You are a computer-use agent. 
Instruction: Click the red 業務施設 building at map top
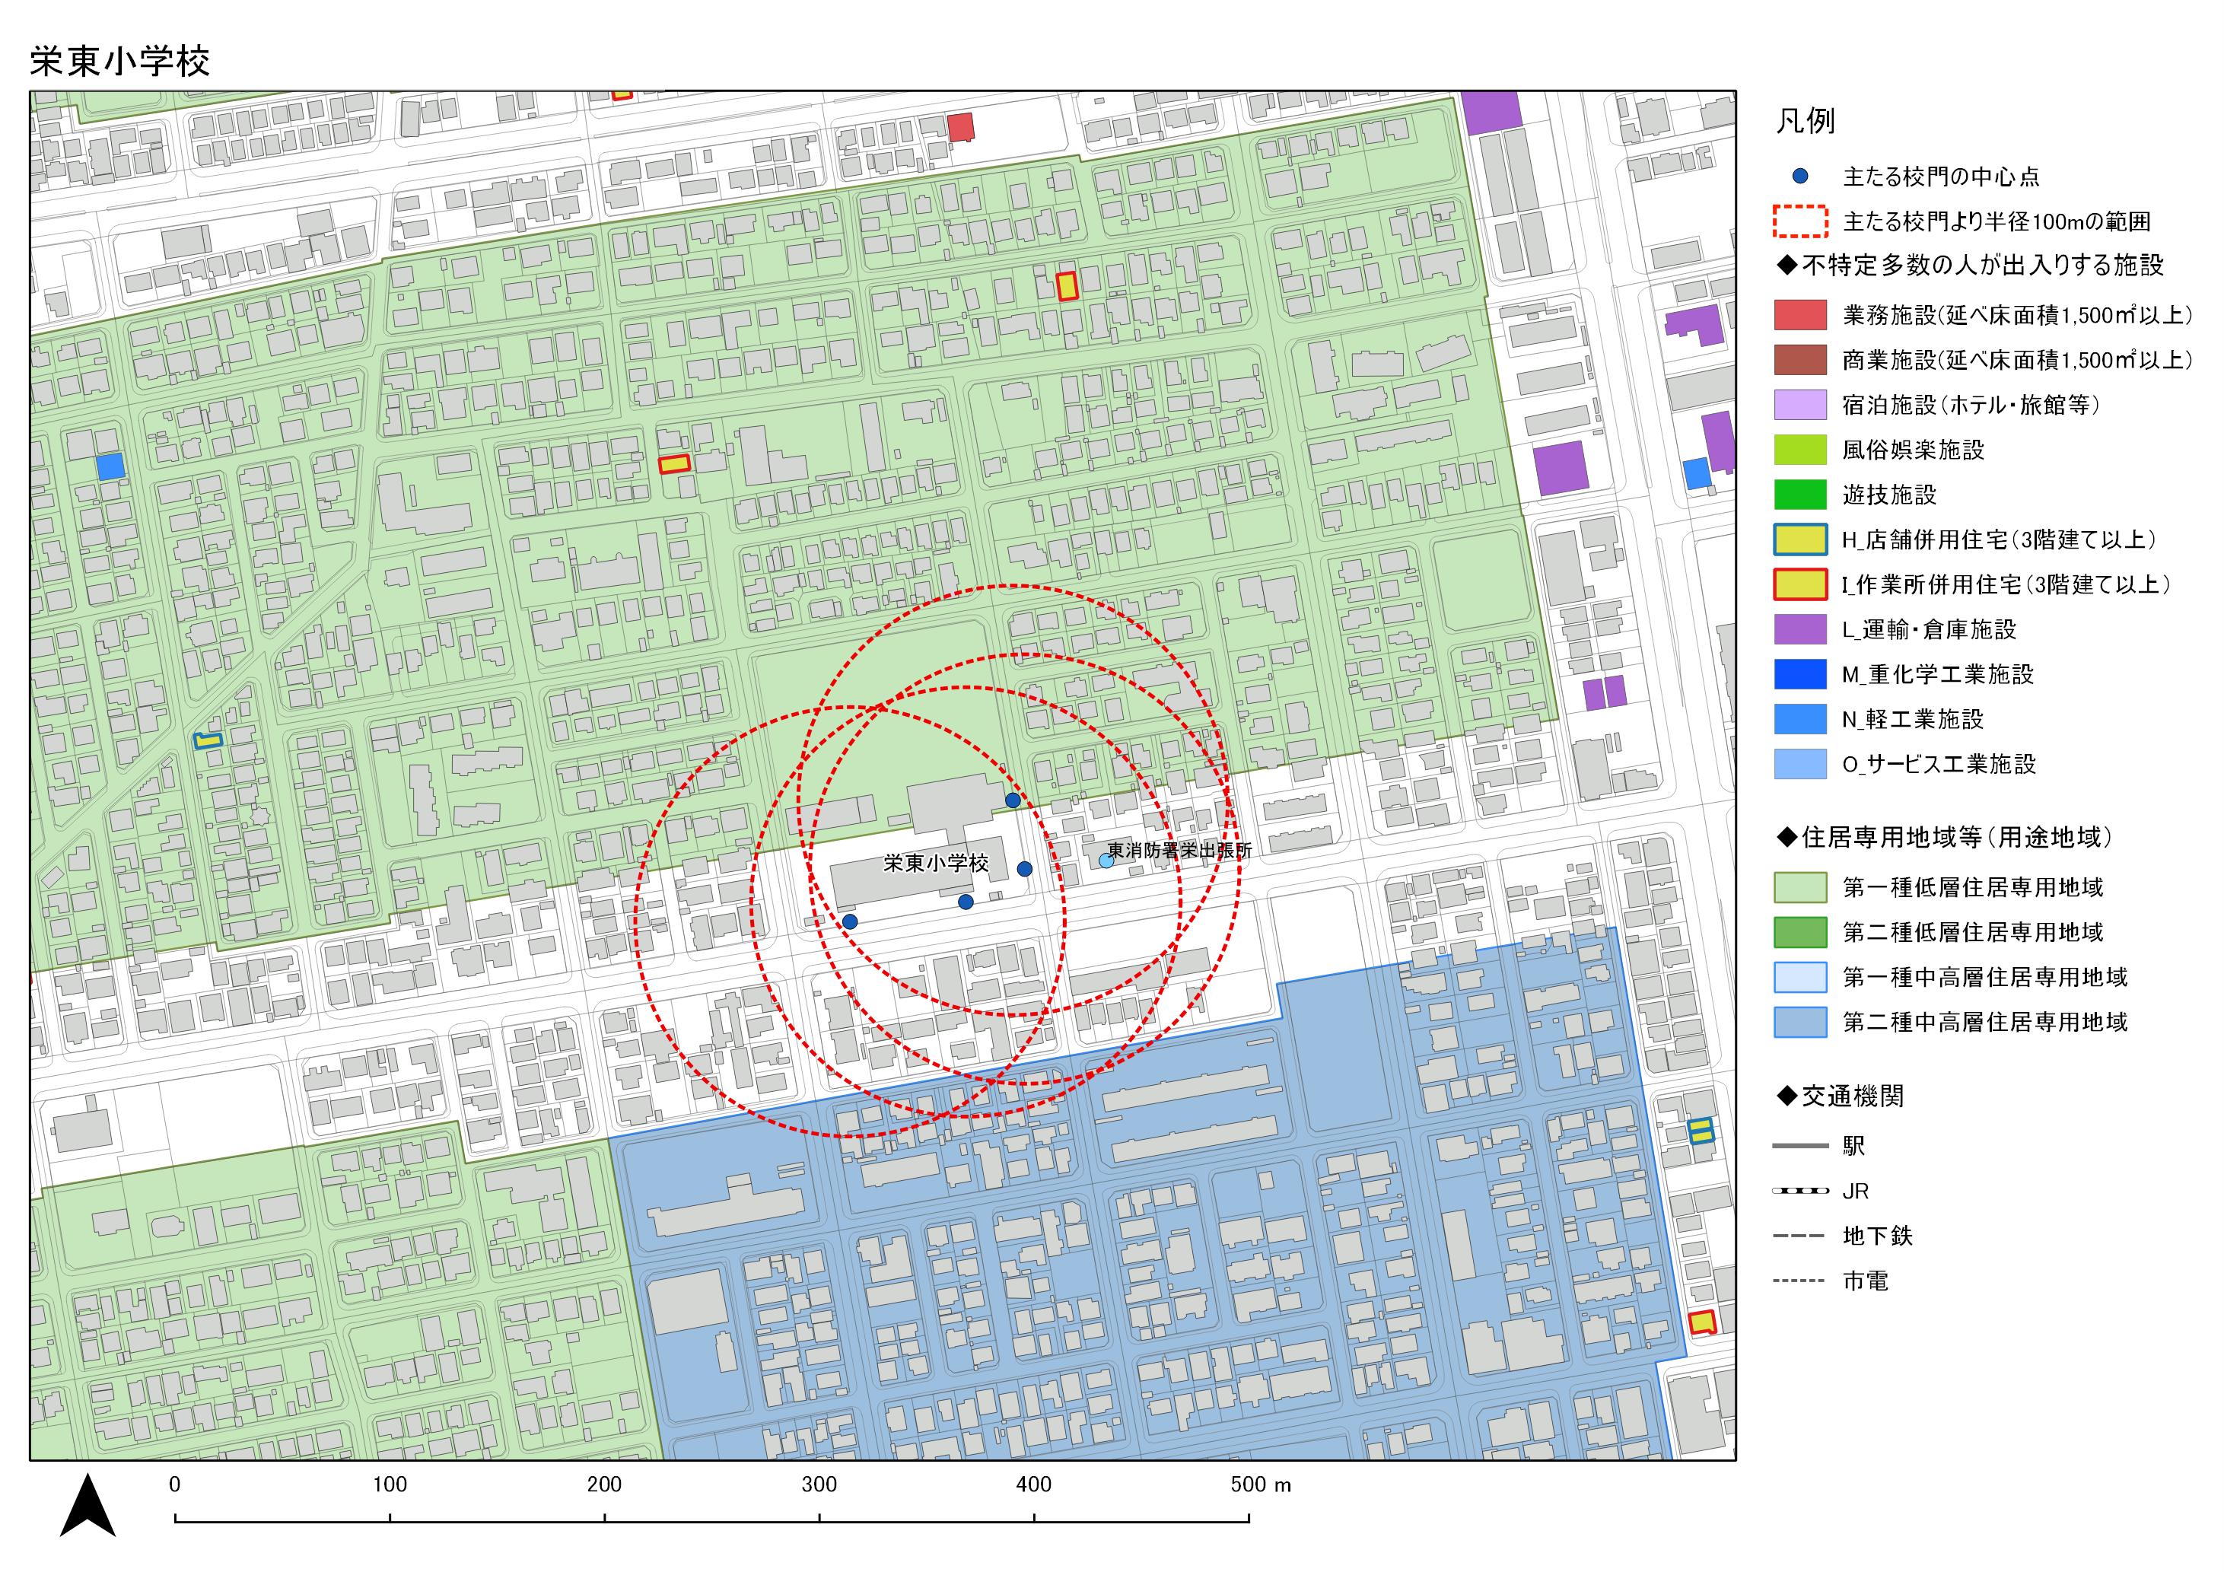click(x=960, y=127)
